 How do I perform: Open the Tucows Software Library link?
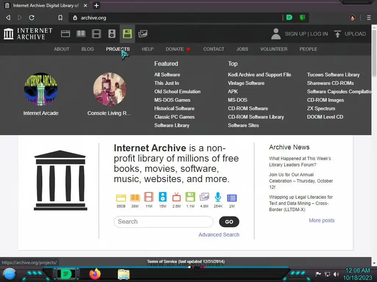point(333,75)
